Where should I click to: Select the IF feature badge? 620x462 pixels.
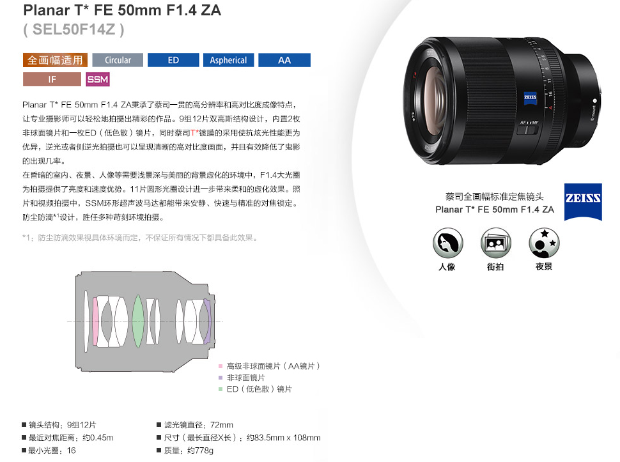pyautogui.click(x=52, y=79)
